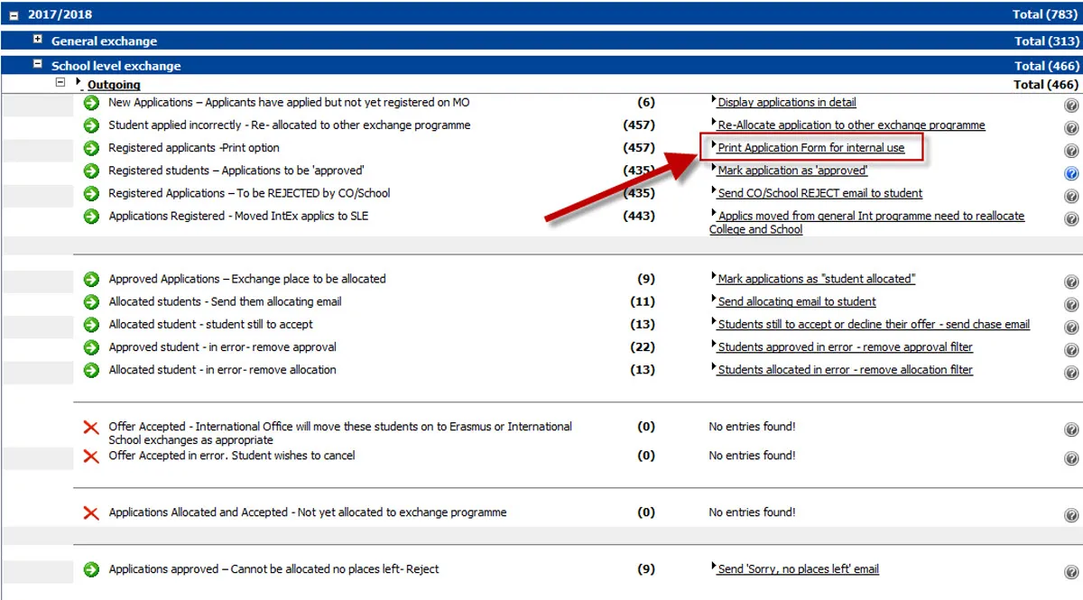The height and width of the screenshot is (600, 1083).
Task: Collapse the School level exchange section
Action: (x=36, y=65)
